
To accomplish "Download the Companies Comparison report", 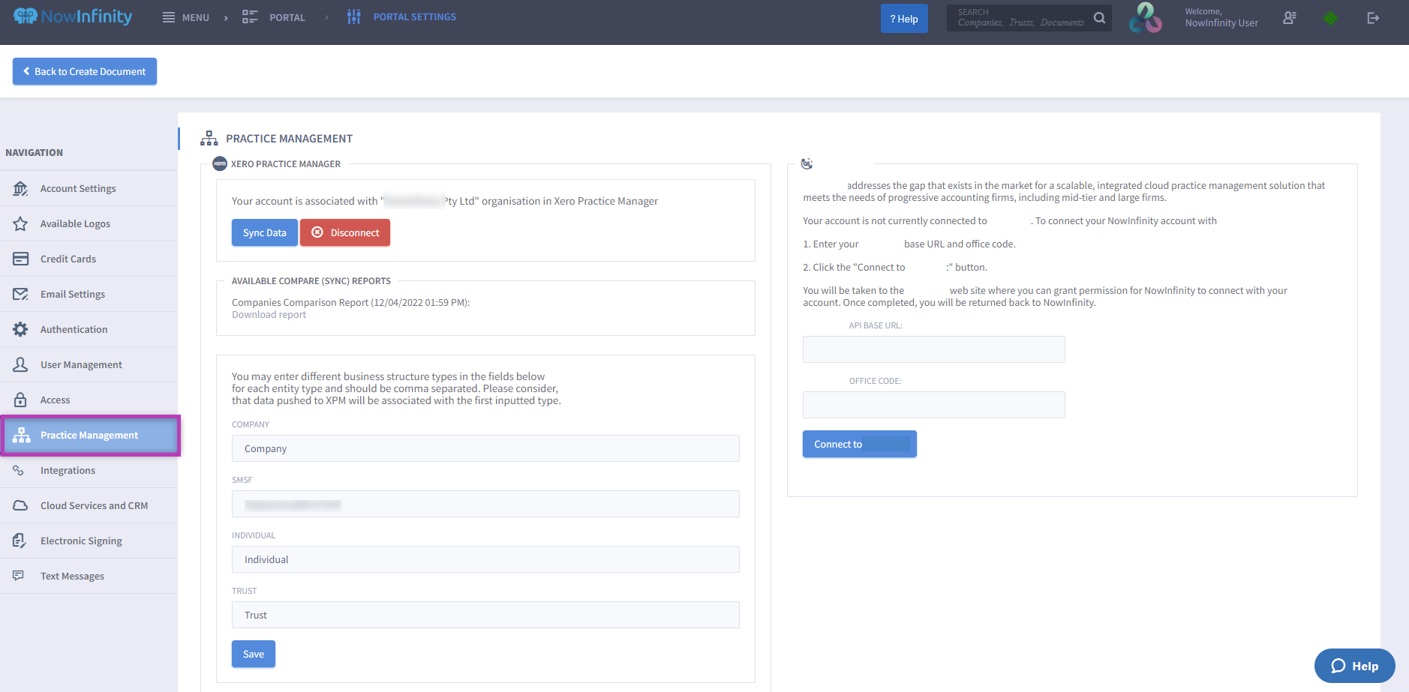I will coord(269,315).
